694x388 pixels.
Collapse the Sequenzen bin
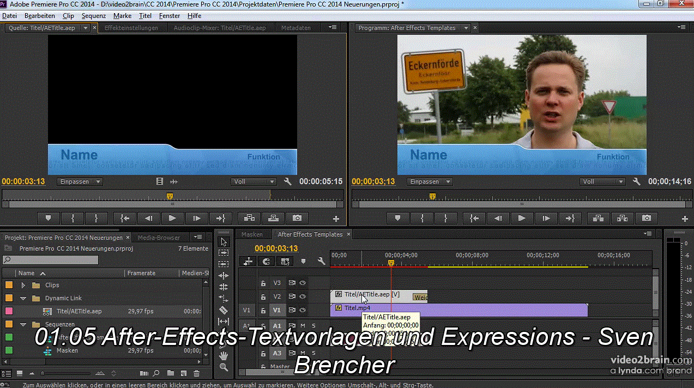[x=23, y=324]
